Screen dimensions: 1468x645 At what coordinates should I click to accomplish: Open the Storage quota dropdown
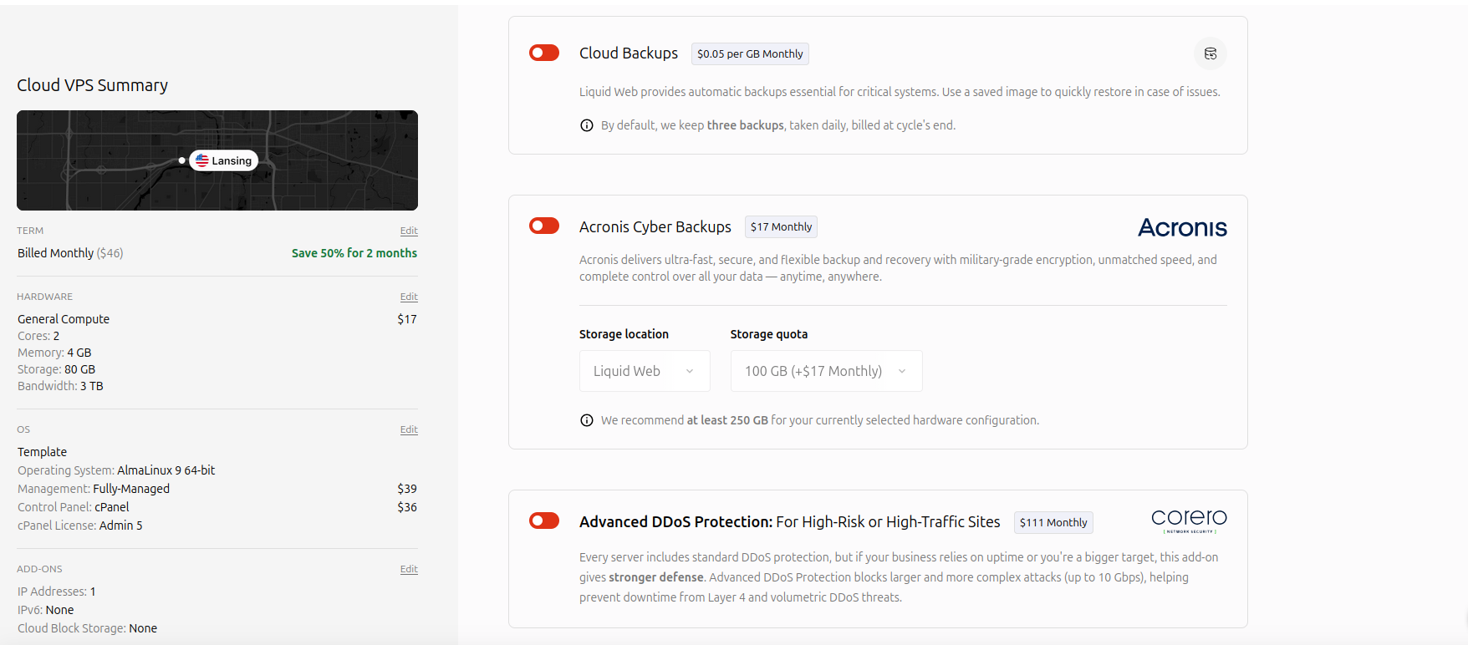pos(826,371)
